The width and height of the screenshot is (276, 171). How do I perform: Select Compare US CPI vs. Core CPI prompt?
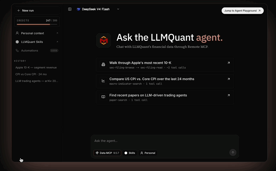pyautogui.click(x=165, y=81)
